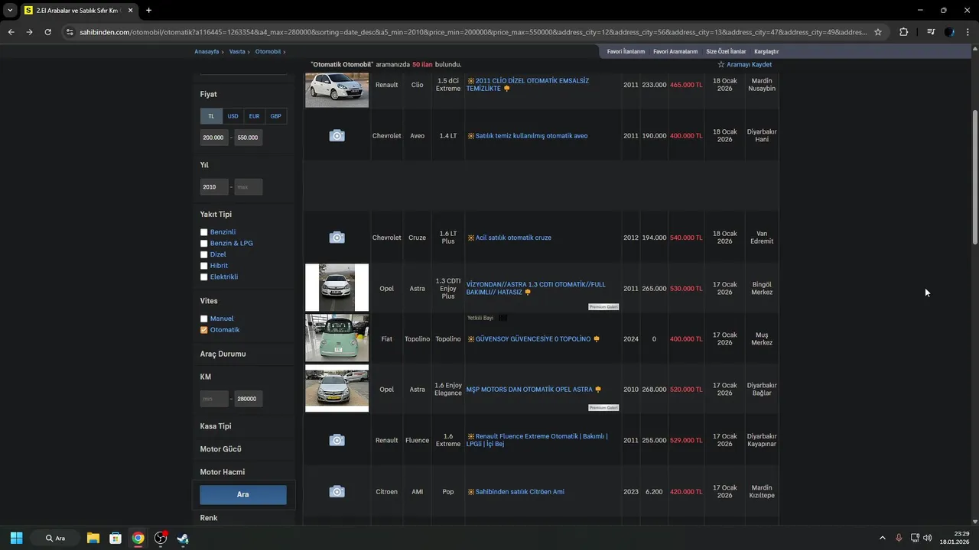979x550 pixels.
Task: Click camera placeholder for Citroen AMI listing
Action: pyautogui.click(x=337, y=492)
